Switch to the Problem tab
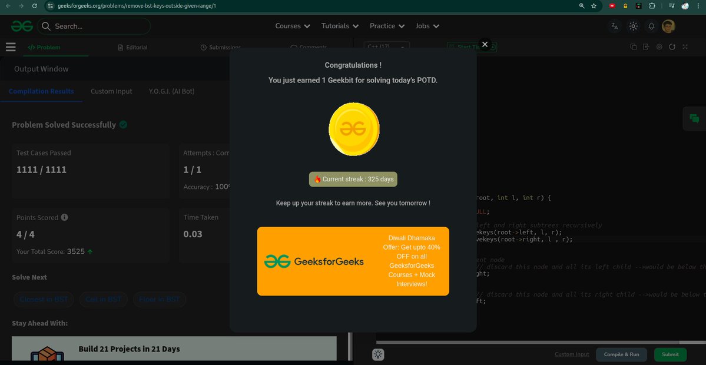 (x=44, y=47)
